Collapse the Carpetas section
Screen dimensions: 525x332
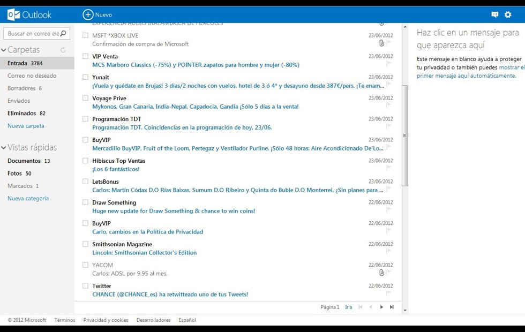pyautogui.click(x=4, y=50)
